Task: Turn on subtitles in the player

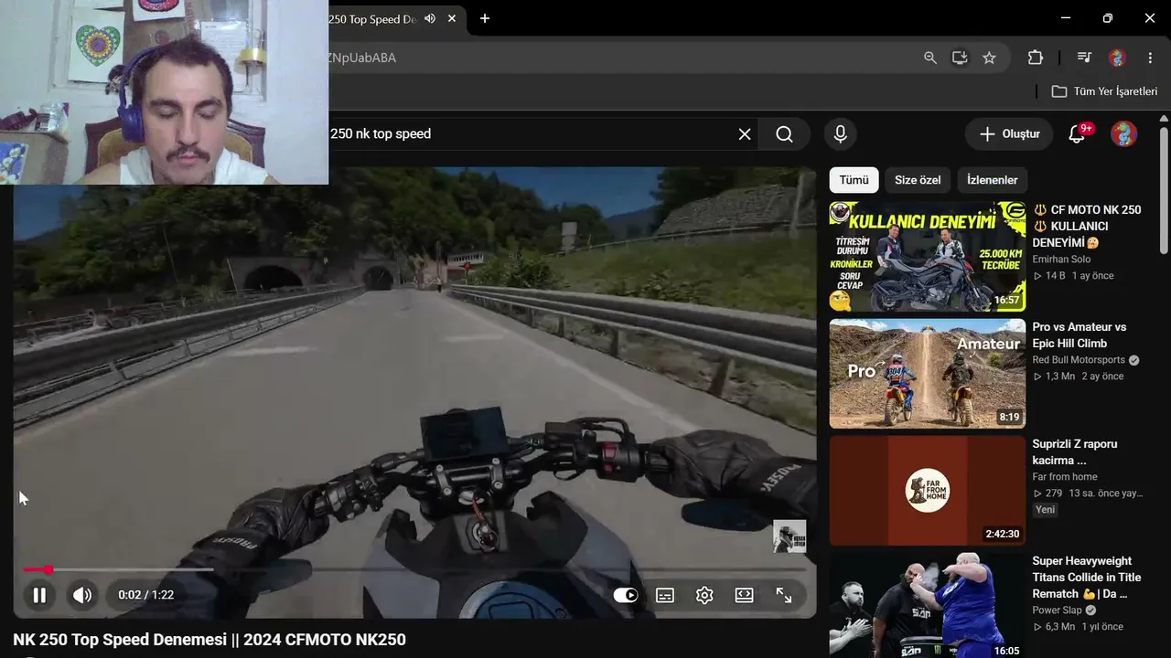Action: click(x=665, y=595)
